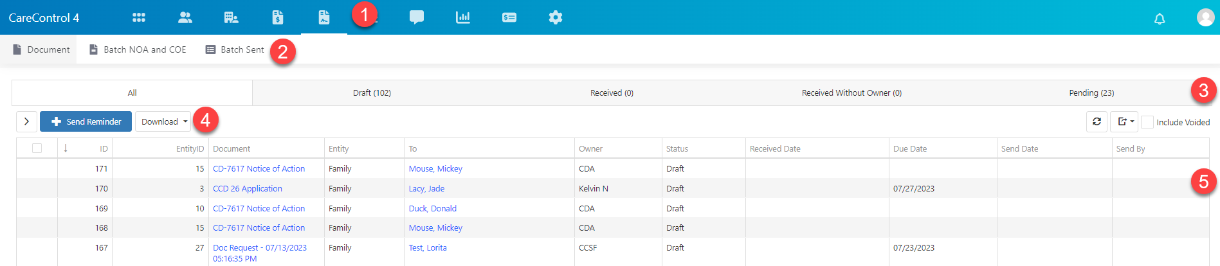Enable the Include Voided checkbox
Image resolution: width=1220 pixels, height=266 pixels.
point(1147,122)
